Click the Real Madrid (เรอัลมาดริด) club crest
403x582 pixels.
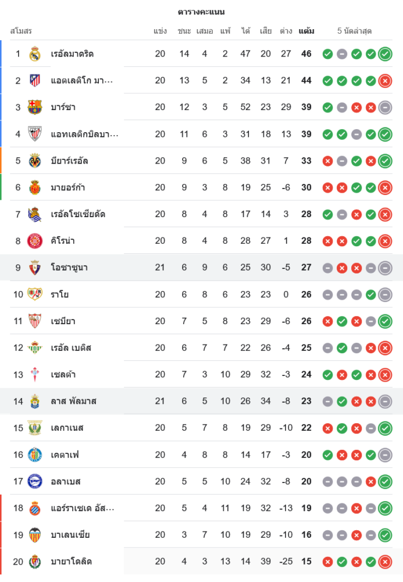click(x=35, y=54)
